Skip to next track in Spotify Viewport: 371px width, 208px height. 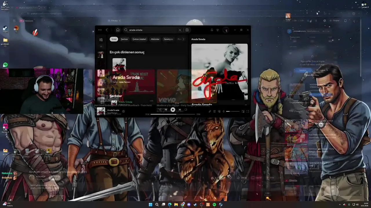coord(180,109)
